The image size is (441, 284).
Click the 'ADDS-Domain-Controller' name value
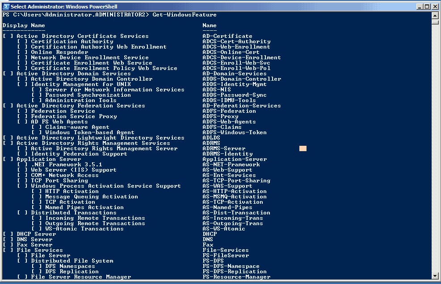242,79
